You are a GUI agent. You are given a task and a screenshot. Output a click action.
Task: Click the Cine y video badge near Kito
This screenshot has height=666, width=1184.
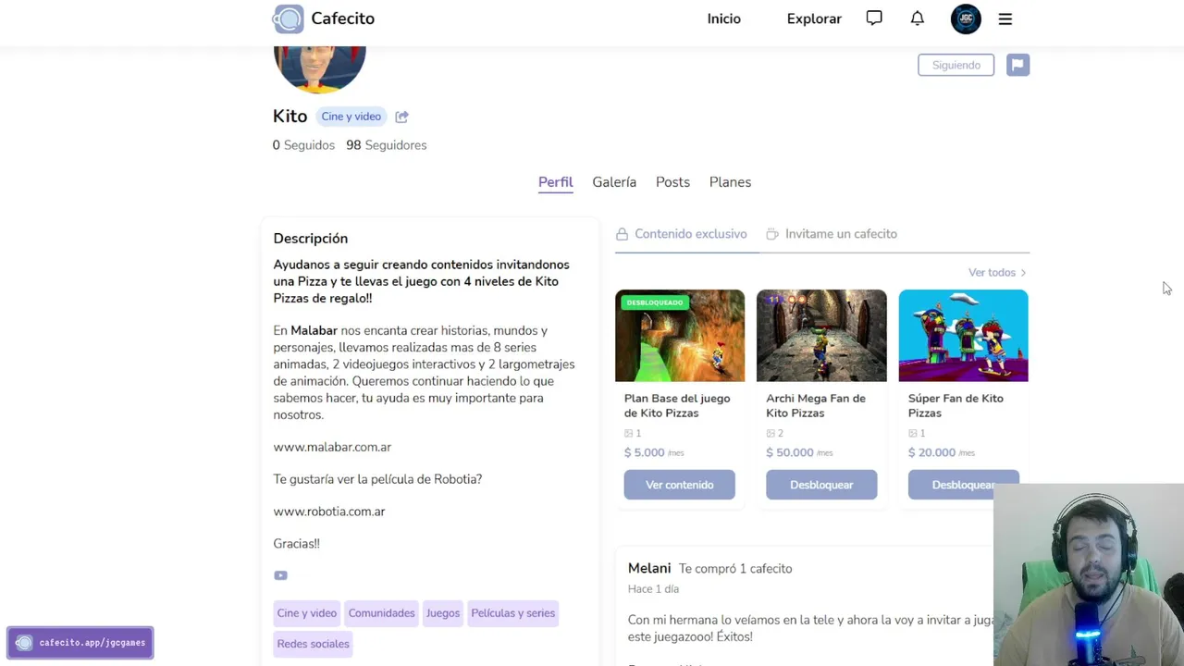(x=351, y=117)
